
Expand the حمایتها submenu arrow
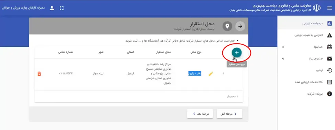pyautogui.click(x=283, y=47)
